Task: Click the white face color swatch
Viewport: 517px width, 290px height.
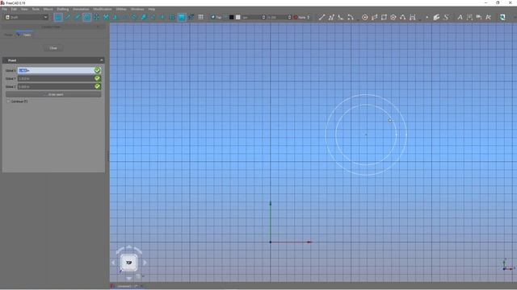Action: coord(238,17)
